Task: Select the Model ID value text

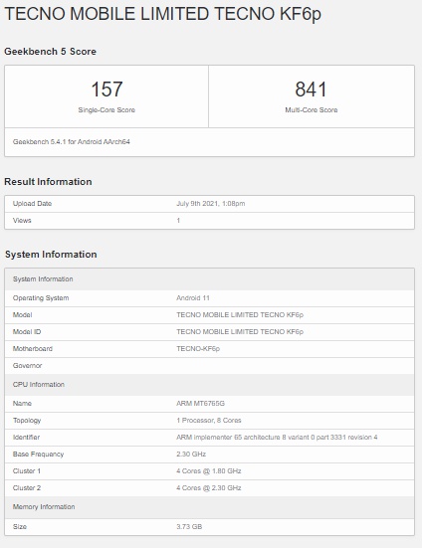Action: 240,331
